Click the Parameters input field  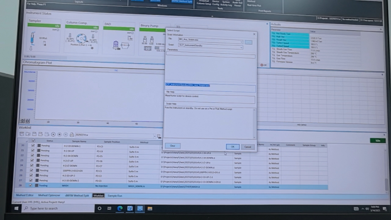(211, 55)
